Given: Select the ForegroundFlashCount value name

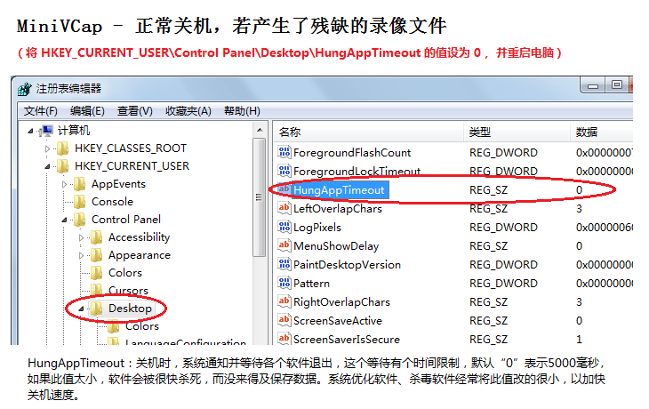Looking at the screenshot, I should click(x=352, y=153).
